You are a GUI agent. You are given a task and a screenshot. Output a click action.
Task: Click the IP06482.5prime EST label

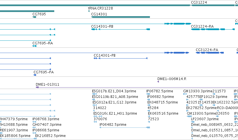click(113, 125)
